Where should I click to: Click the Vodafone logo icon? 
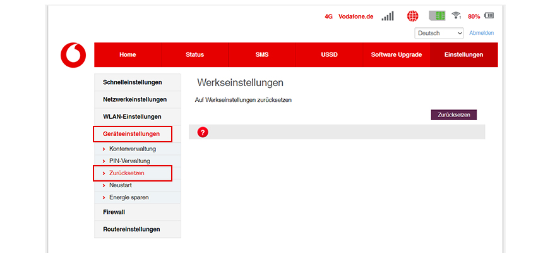click(73, 55)
